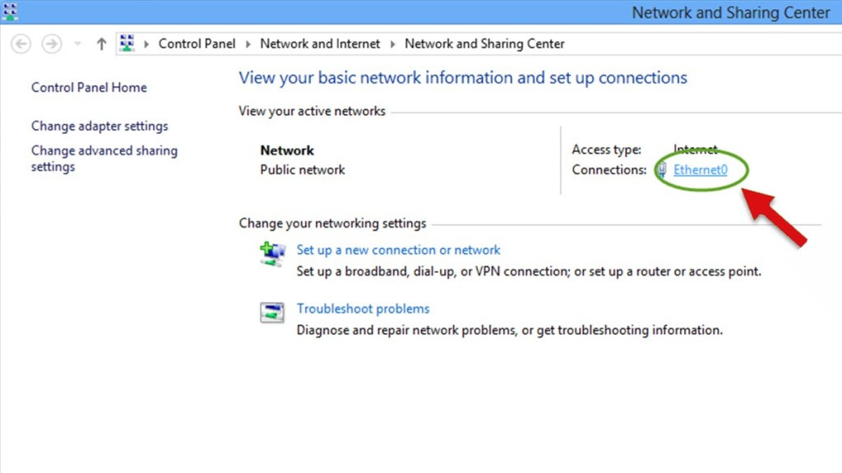Open the Ethernet0 connection link
The width and height of the screenshot is (842, 473).
click(x=701, y=170)
